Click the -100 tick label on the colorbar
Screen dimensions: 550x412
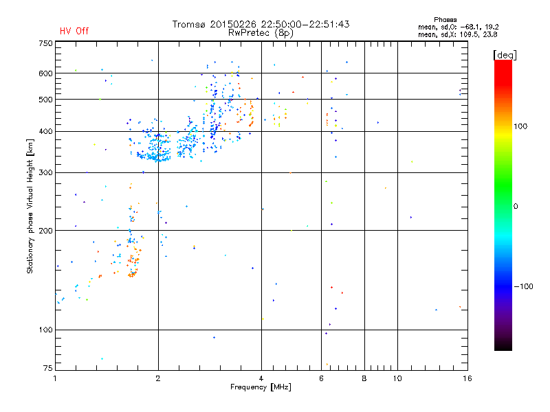click(x=523, y=286)
